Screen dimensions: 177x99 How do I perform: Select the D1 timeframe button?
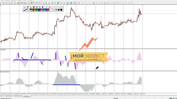(x=126, y=3)
